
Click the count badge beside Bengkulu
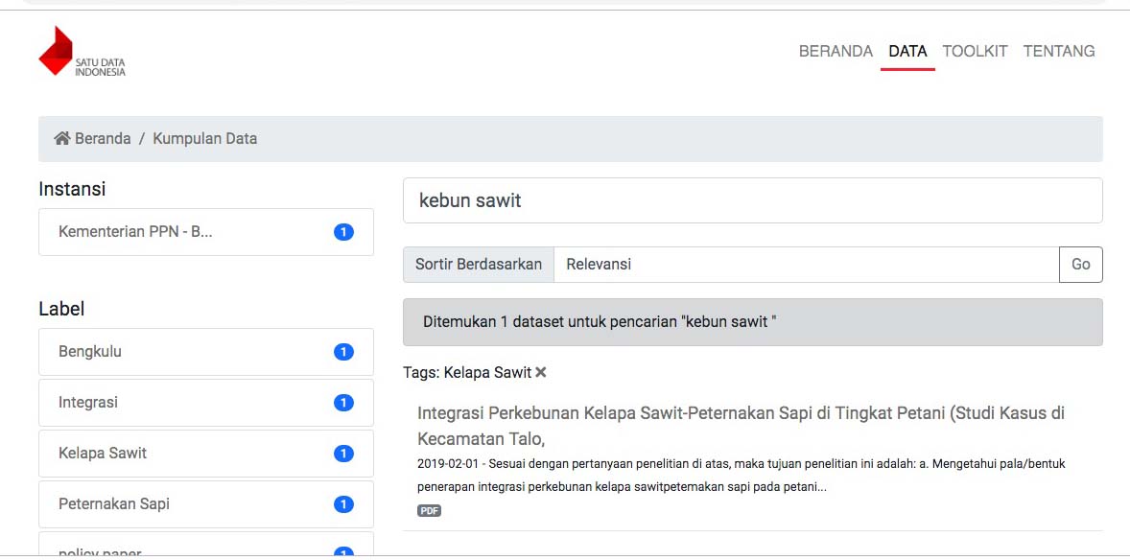pyautogui.click(x=343, y=352)
